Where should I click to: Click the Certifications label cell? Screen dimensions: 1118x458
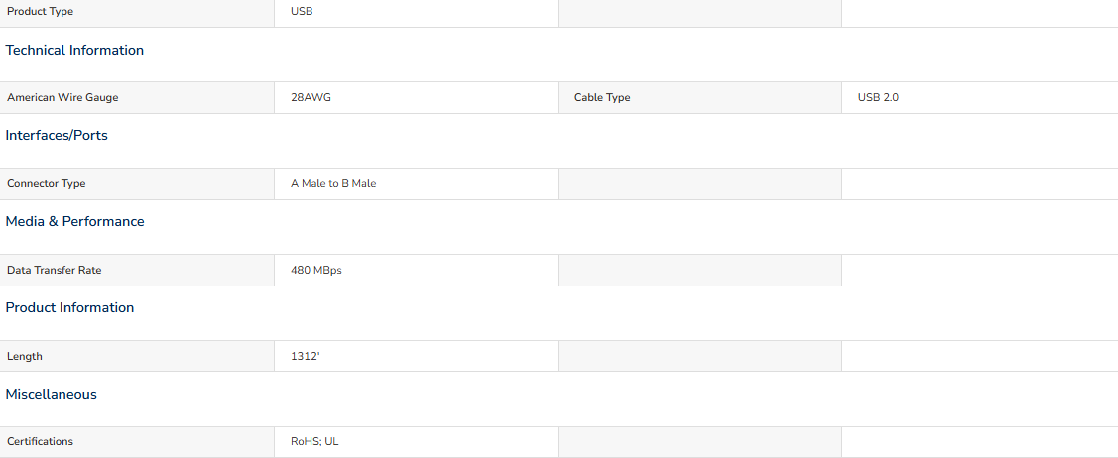pyautogui.click(x=137, y=441)
